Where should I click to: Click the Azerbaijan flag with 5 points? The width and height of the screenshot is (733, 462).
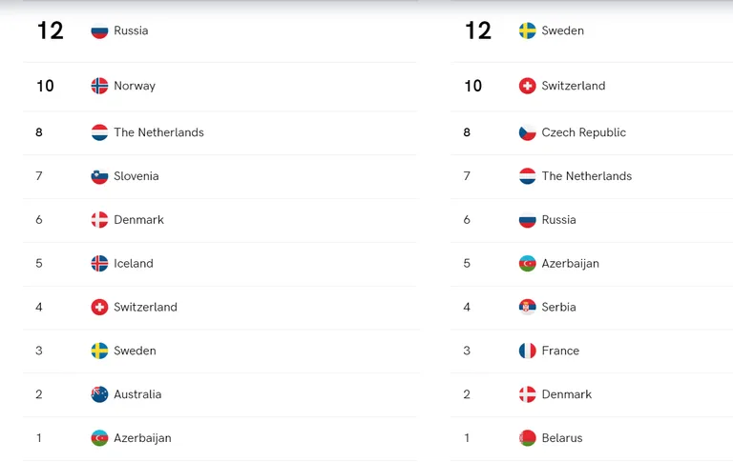pyautogui.click(x=527, y=264)
